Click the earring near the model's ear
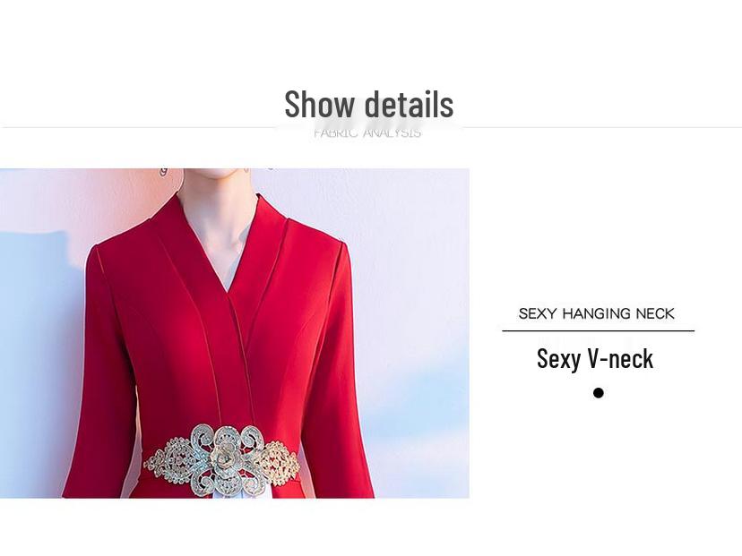Screen dimensions: 742x556 pyautogui.click(x=162, y=171)
